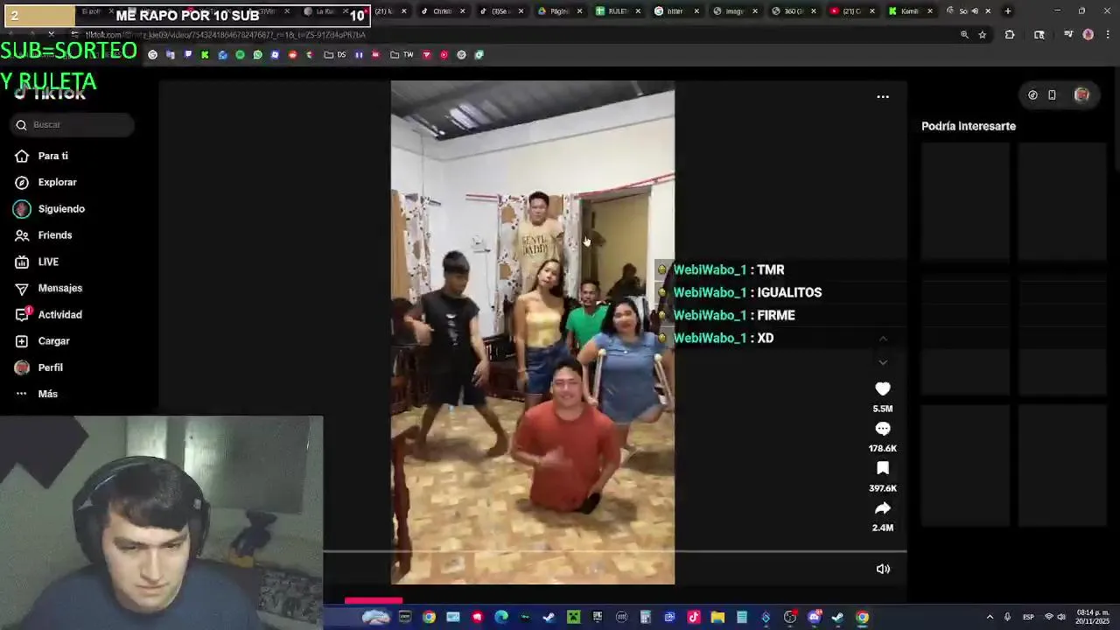The image size is (1120, 630).
Task: Save video using the bookmark icon
Action: click(883, 468)
